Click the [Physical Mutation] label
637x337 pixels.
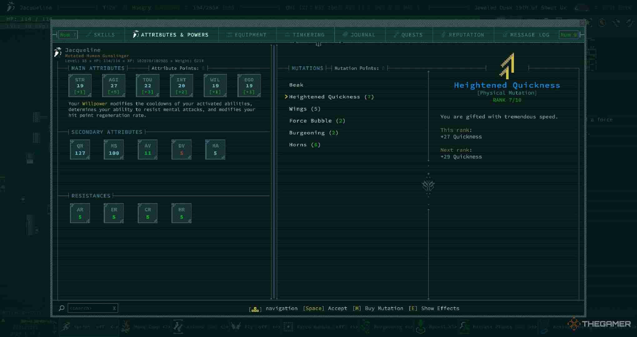coord(507,93)
